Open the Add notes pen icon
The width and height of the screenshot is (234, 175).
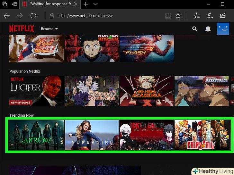pos(210,16)
